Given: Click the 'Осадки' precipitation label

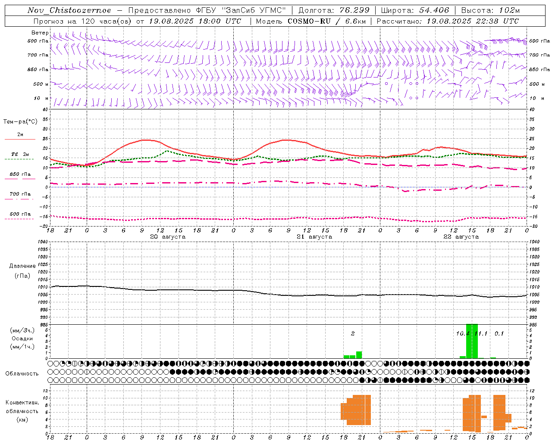Looking at the screenshot, I should click(x=22, y=339).
